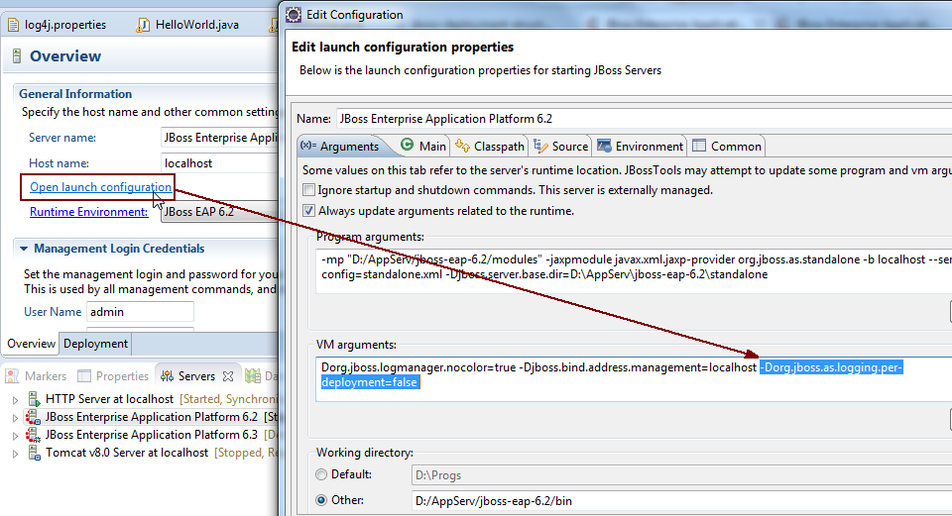Open the launch configuration link
Screen dimensions: 952x516
pyautogui.click(x=100, y=187)
